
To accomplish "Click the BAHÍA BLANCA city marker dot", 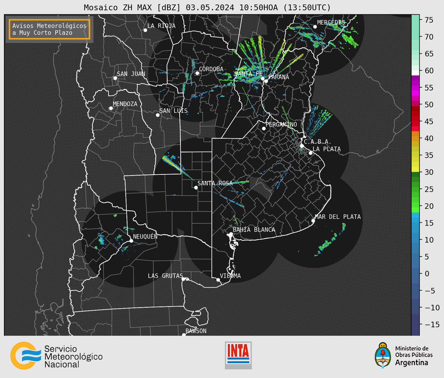I will click(x=231, y=234).
